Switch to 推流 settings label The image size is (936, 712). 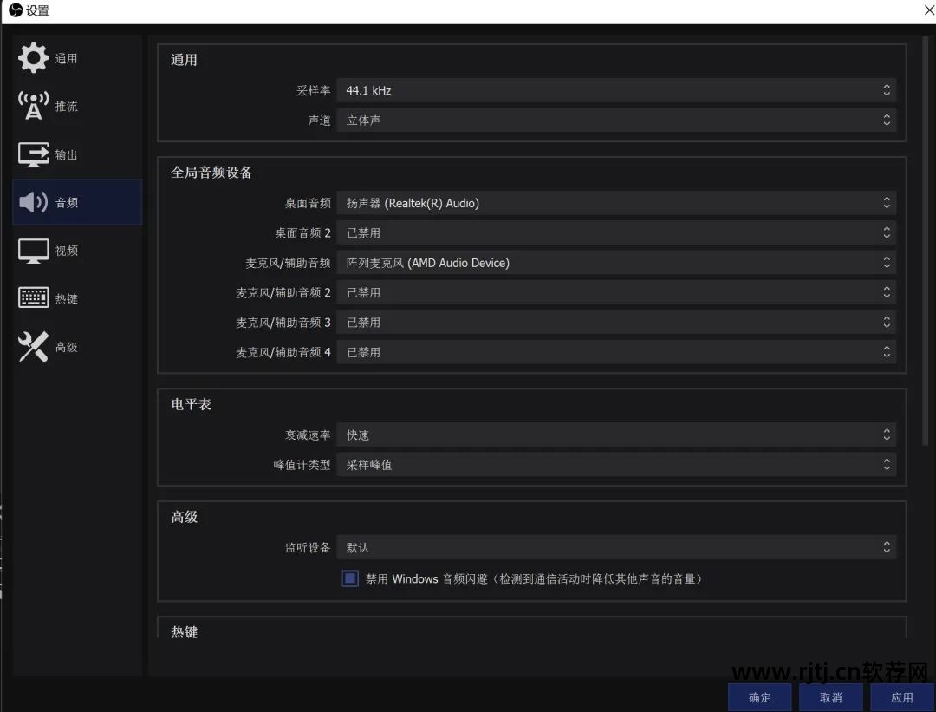[66, 107]
